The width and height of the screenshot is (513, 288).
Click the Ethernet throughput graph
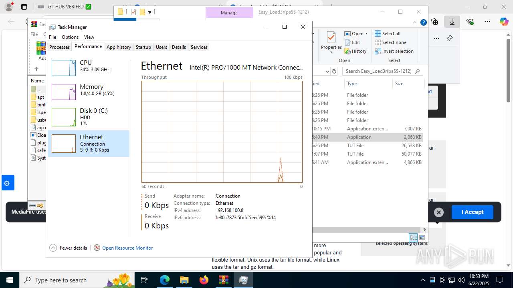(x=222, y=132)
